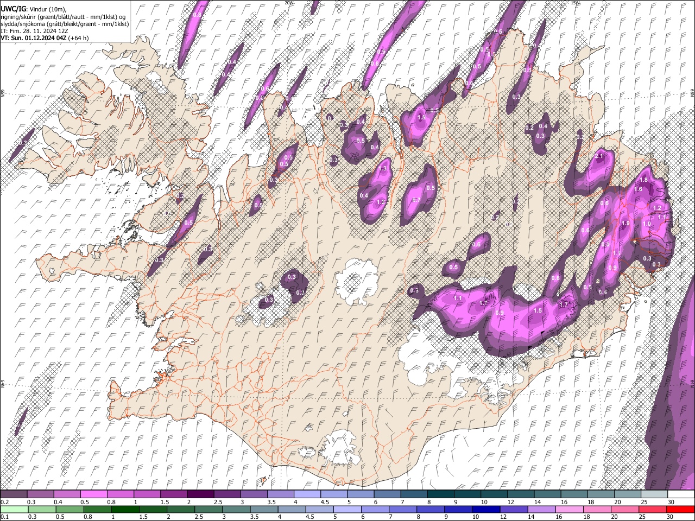Click the 'slydda/snjókoma' legend description line
The height and width of the screenshot is (521, 695).
coord(65,24)
